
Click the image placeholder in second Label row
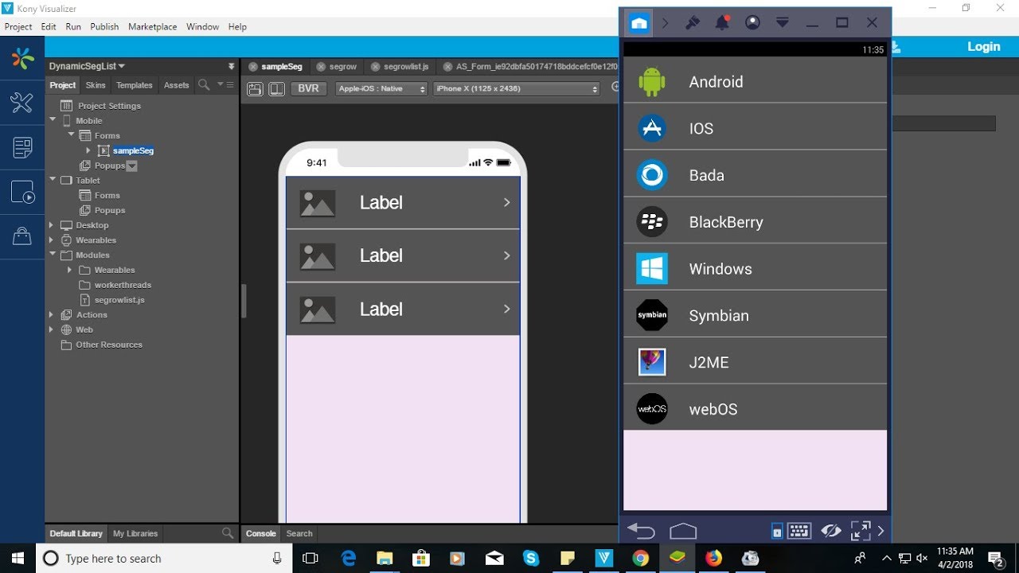[317, 256]
